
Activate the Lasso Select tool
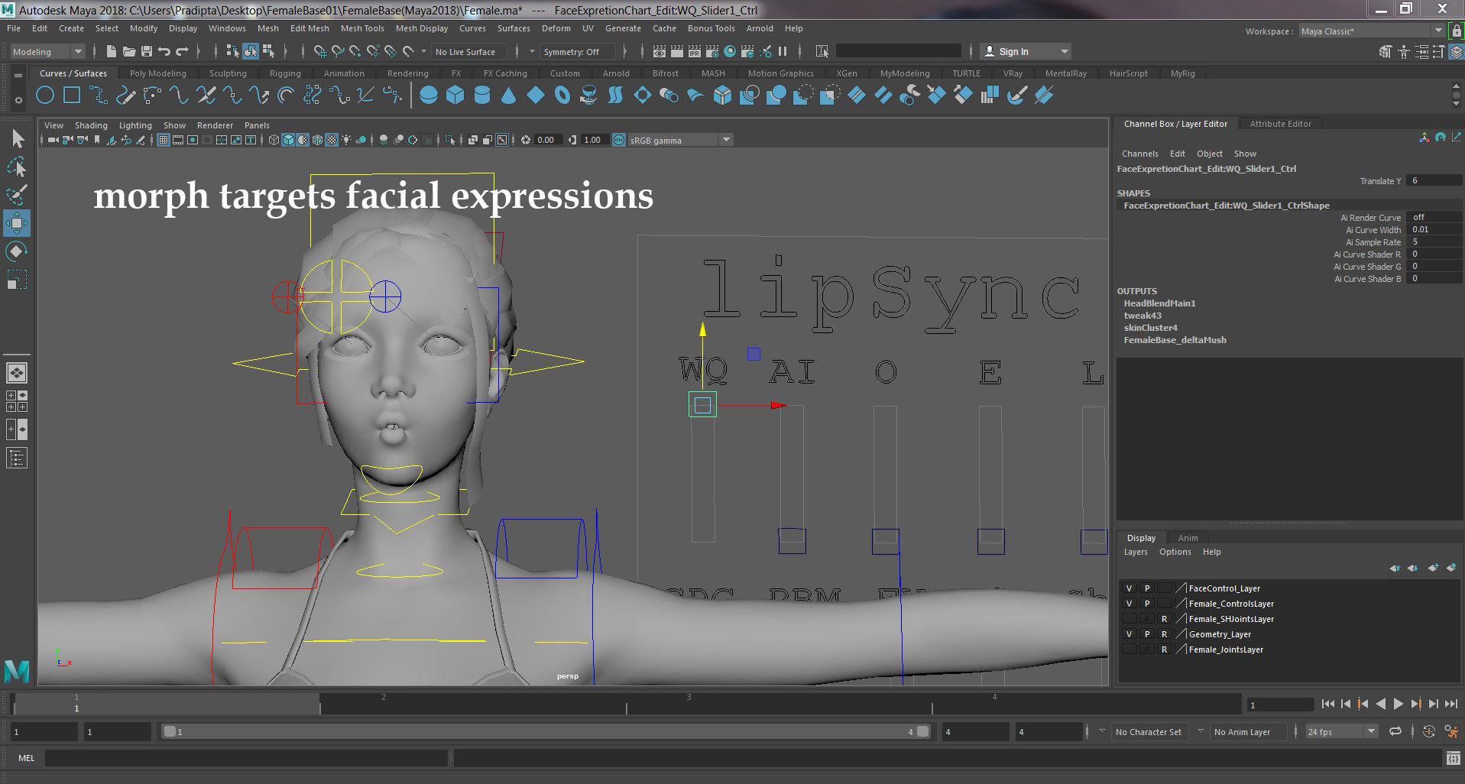(x=18, y=167)
